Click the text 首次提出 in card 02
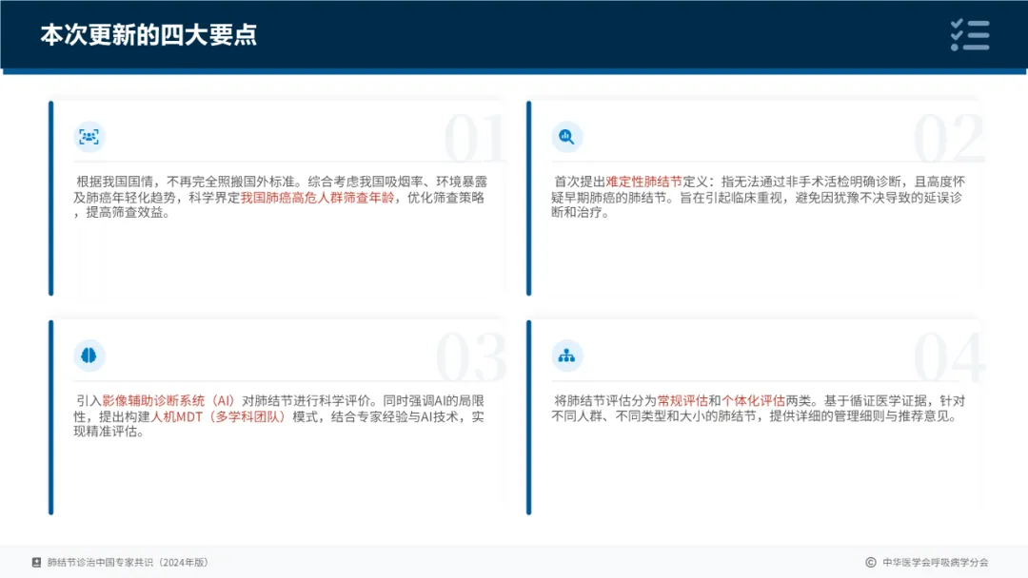The height and width of the screenshot is (578, 1028). coord(580,182)
